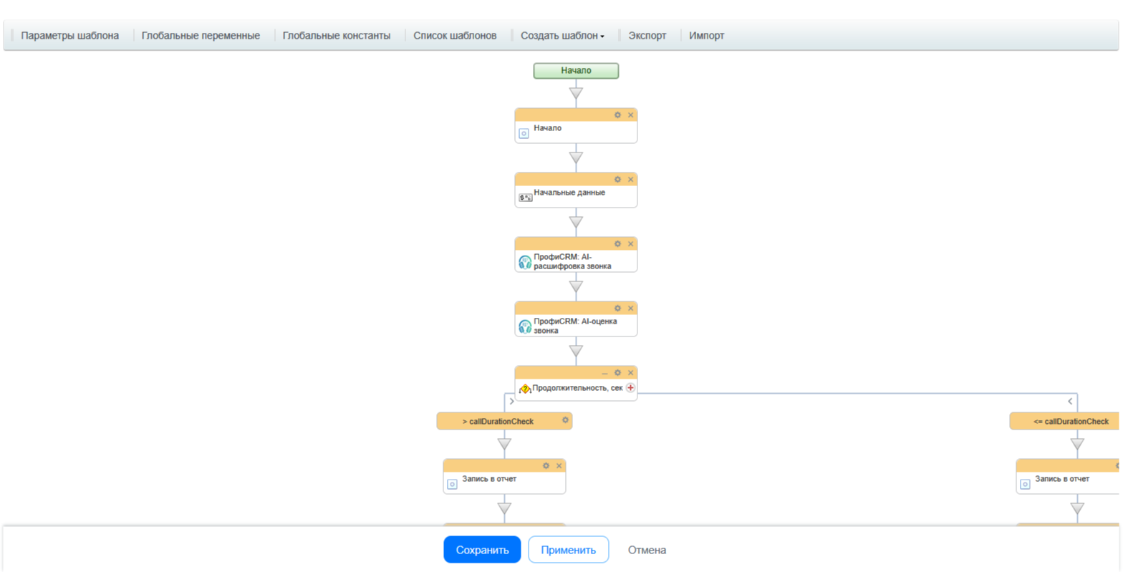Click headphone icon of AI-оценка звонка
The height and width of the screenshot is (572, 1123).
(525, 326)
